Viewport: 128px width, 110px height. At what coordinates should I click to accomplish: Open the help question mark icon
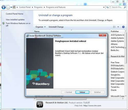(123, 27)
